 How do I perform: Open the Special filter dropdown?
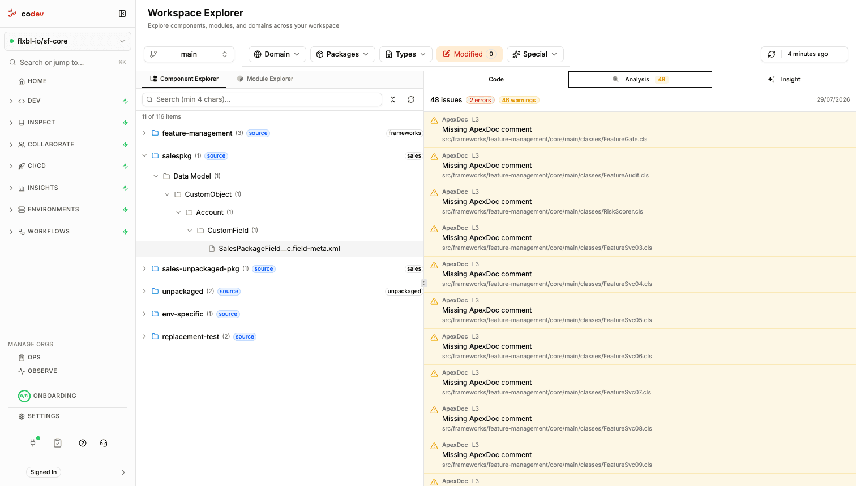pos(535,54)
